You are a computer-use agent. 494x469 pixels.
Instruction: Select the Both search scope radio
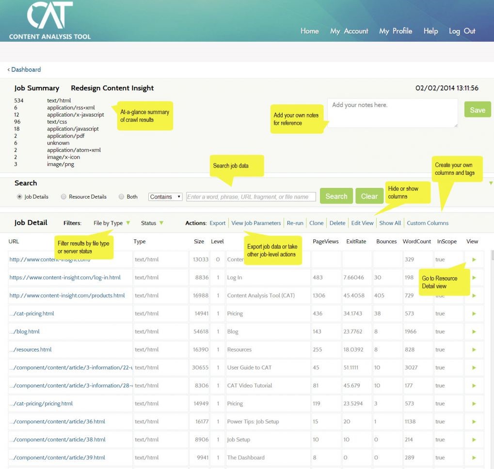(x=121, y=197)
